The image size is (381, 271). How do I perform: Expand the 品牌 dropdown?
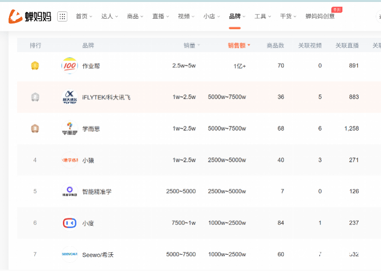point(237,16)
